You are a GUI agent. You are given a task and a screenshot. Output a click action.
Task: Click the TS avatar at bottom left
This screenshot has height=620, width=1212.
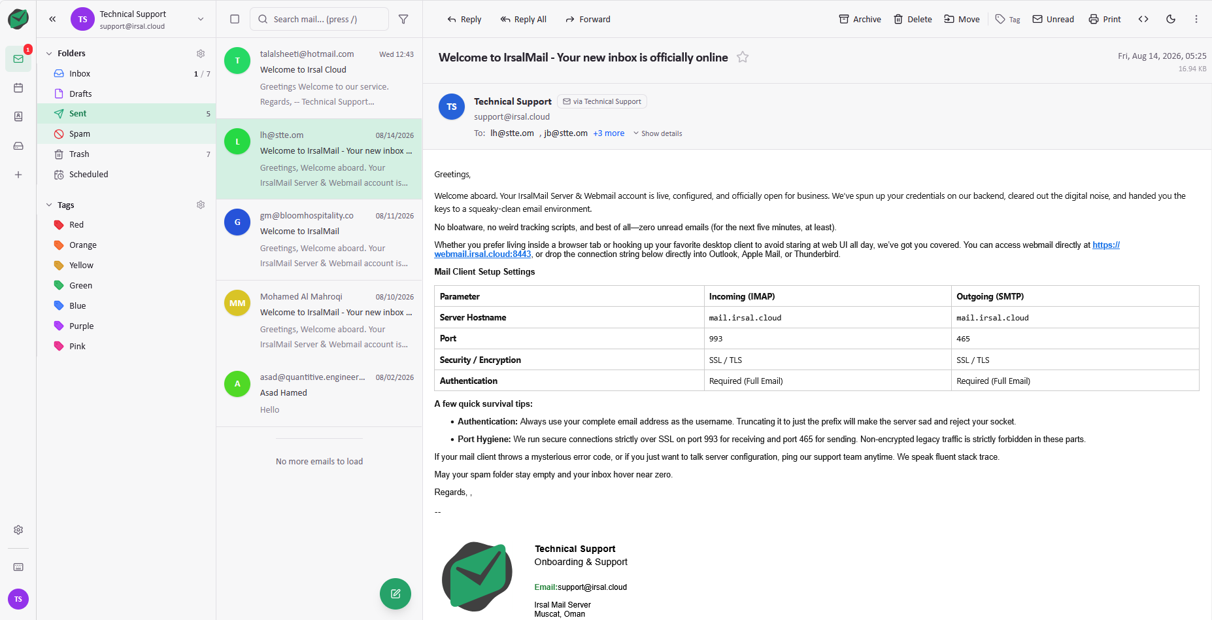pyautogui.click(x=18, y=599)
